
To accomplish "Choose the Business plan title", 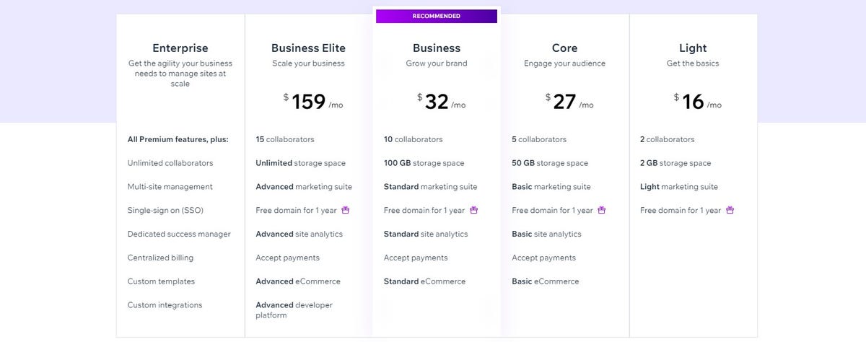I will coord(436,48).
